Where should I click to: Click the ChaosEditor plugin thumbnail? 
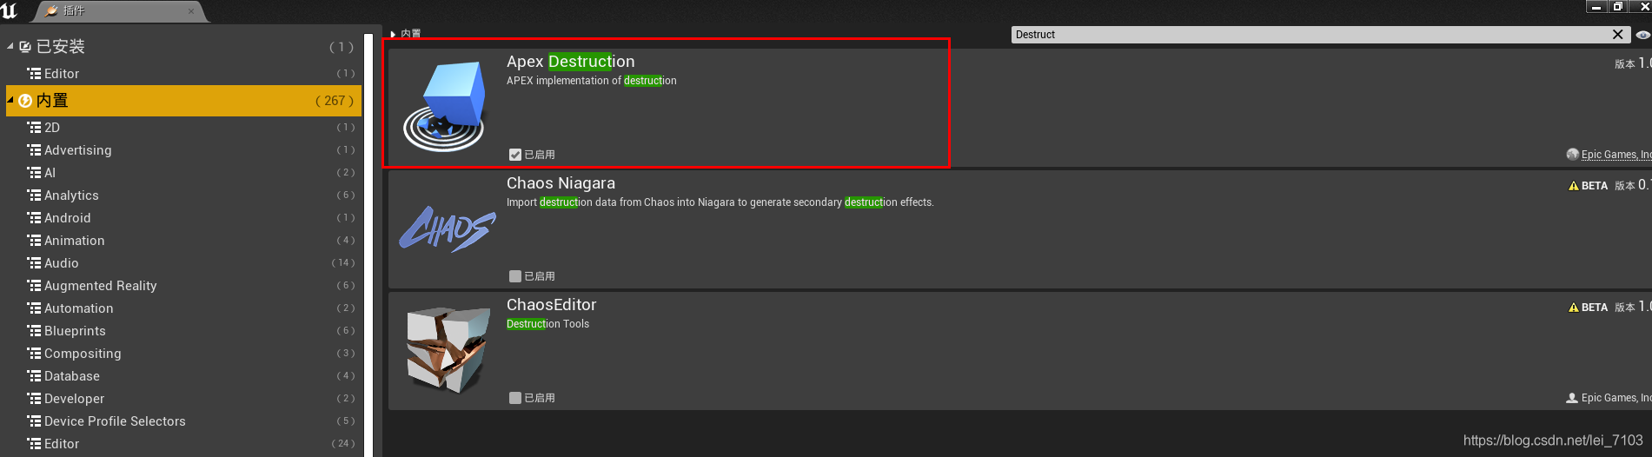tap(448, 349)
